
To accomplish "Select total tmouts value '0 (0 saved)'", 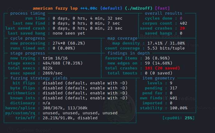I will tap(159, 73).
